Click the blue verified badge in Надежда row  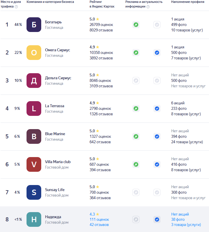[157, 220]
